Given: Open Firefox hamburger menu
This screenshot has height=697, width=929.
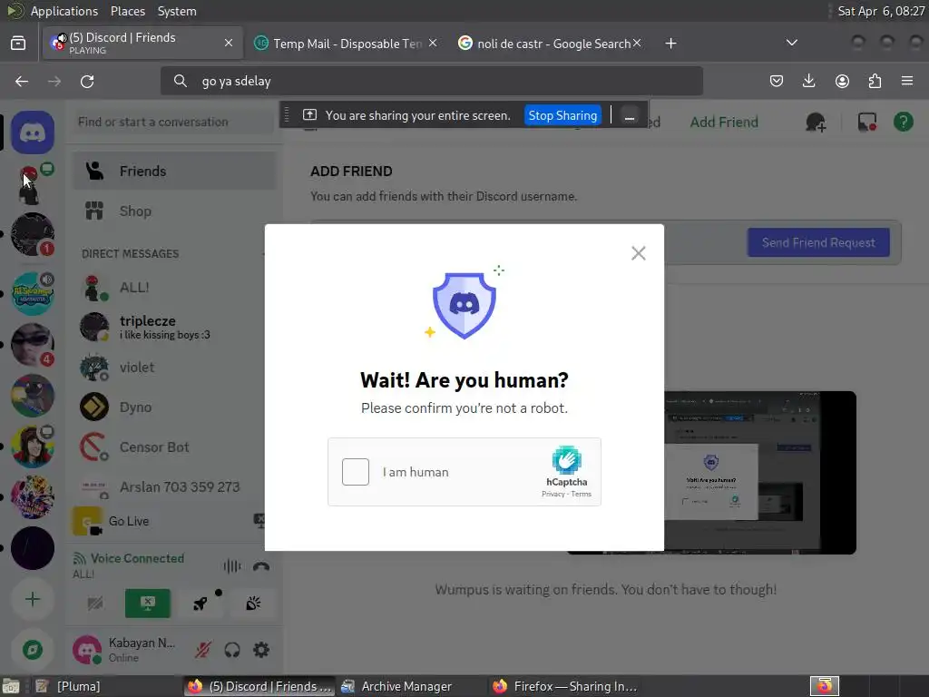Looking at the screenshot, I should coord(907,81).
